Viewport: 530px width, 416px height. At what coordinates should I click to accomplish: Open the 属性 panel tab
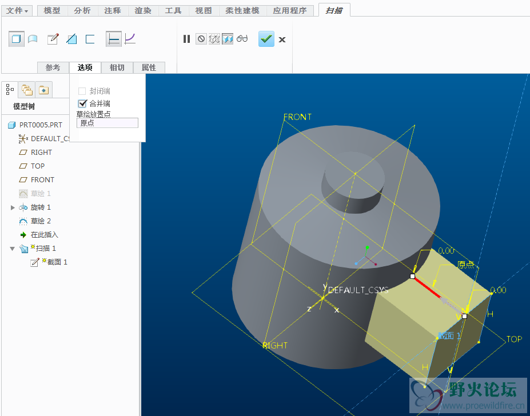click(149, 67)
